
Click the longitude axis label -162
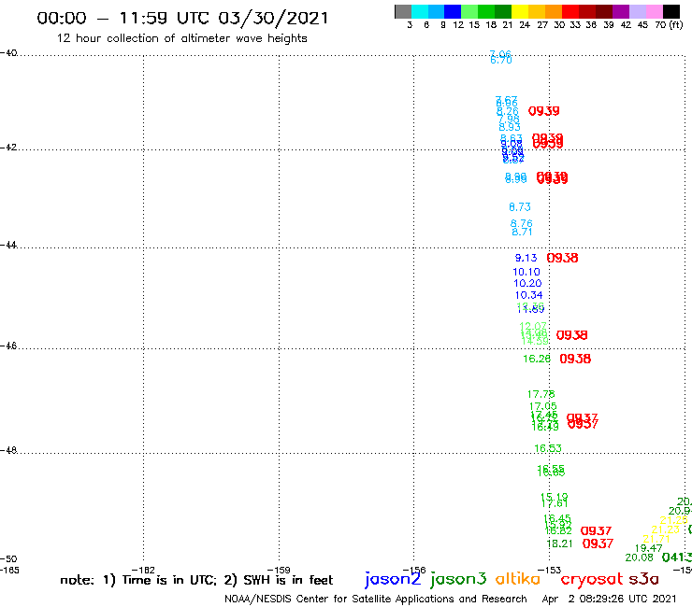[x=143, y=570]
